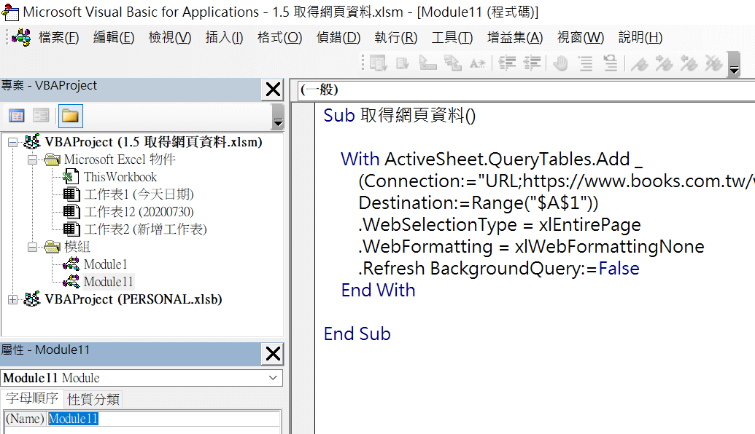Click the 工作表1 worksheet icon
755x434 pixels.
[71, 194]
